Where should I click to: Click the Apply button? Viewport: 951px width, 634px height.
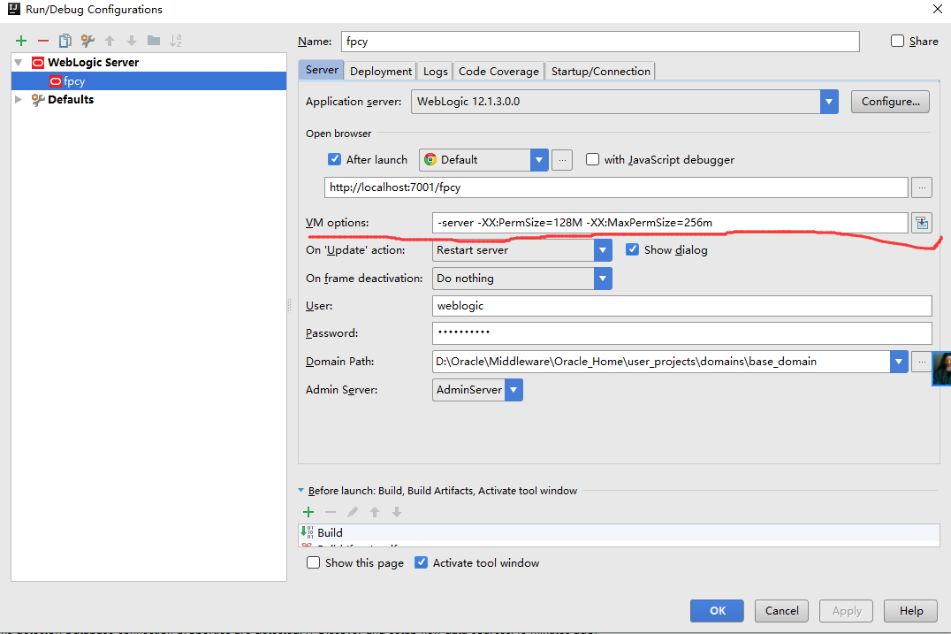pos(846,610)
